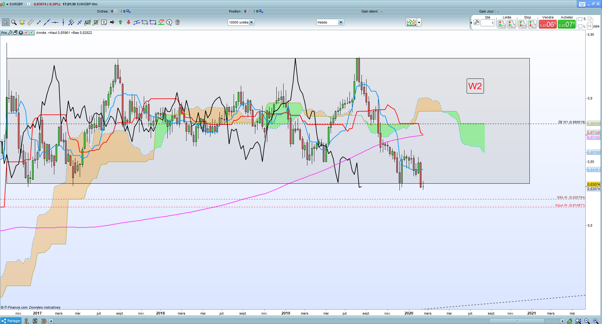Move Prix panel down with red arrow
602x324 pixels.
coord(26,33)
